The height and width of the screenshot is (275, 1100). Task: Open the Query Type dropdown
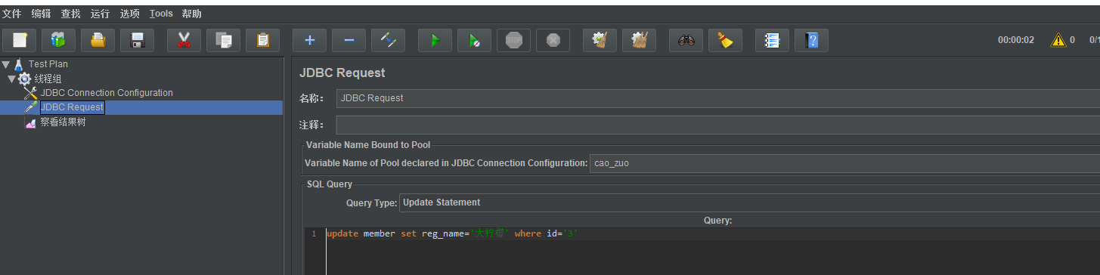749,202
